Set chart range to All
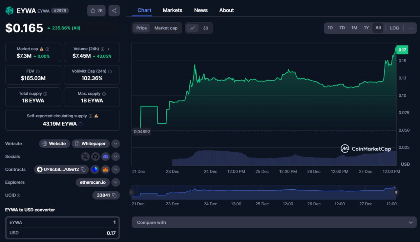The image size is (420, 242). [x=378, y=28]
